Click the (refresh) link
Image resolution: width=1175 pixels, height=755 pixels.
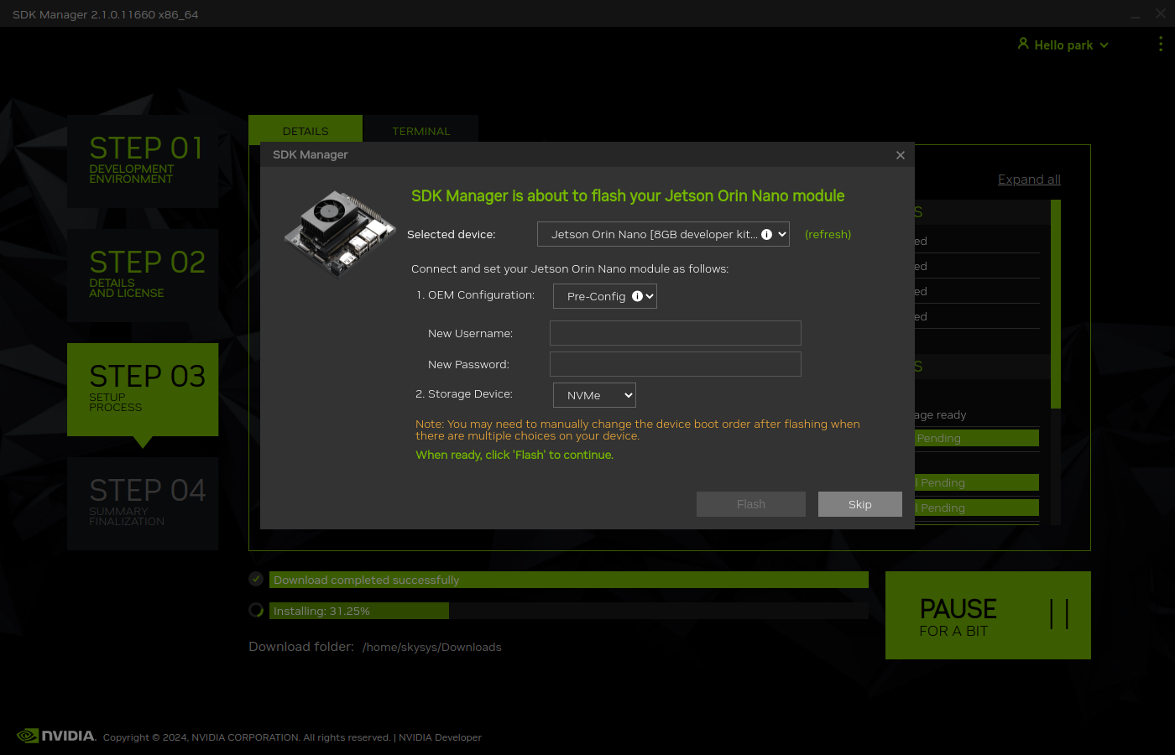coord(828,235)
